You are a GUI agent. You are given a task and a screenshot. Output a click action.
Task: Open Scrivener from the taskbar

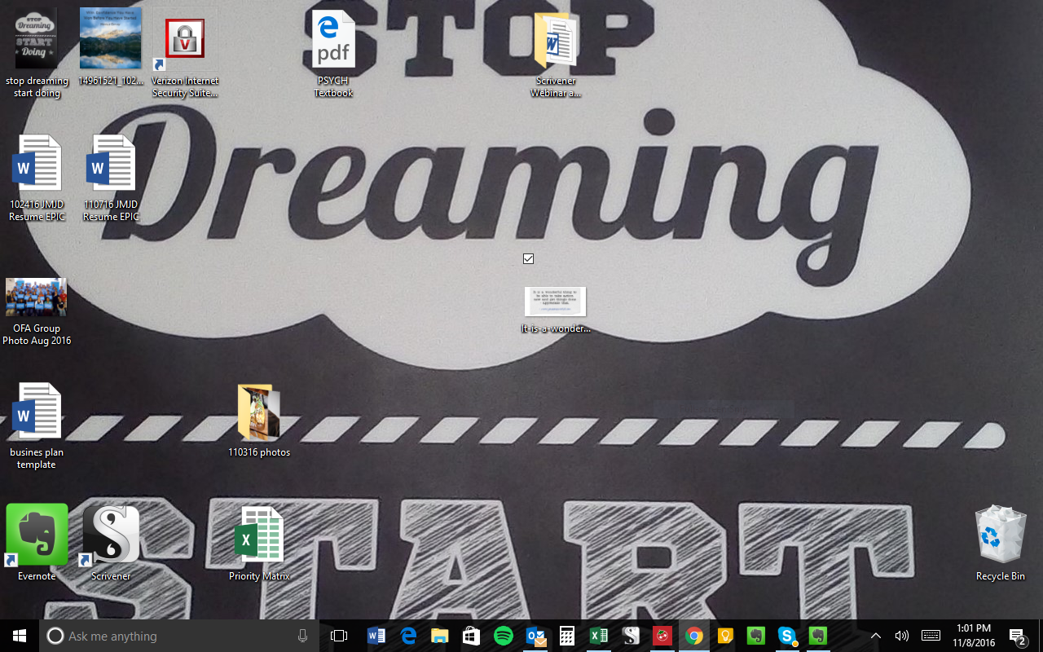pos(631,636)
